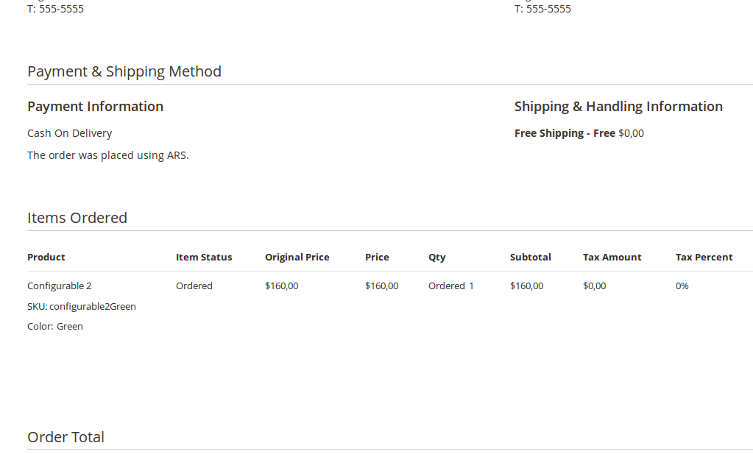Select the SKU configurable2Green text

coord(81,306)
